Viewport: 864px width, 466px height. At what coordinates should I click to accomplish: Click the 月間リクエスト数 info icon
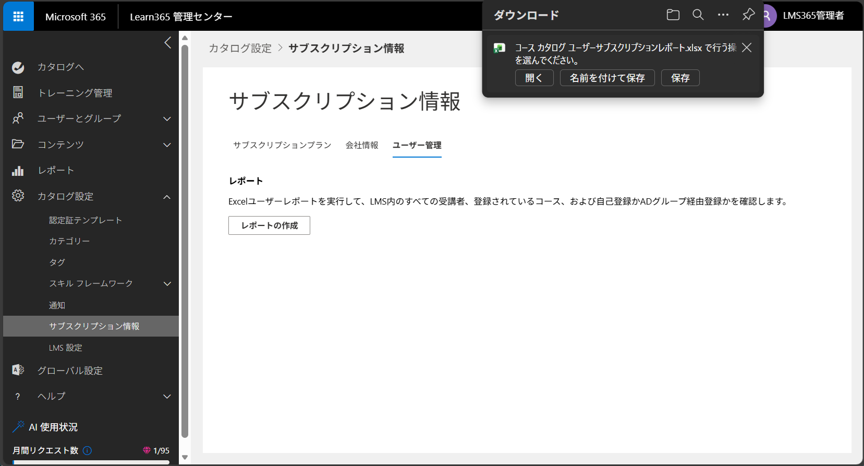[x=88, y=450]
